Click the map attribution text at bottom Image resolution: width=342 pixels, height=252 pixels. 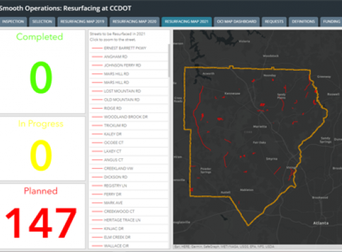(224, 247)
